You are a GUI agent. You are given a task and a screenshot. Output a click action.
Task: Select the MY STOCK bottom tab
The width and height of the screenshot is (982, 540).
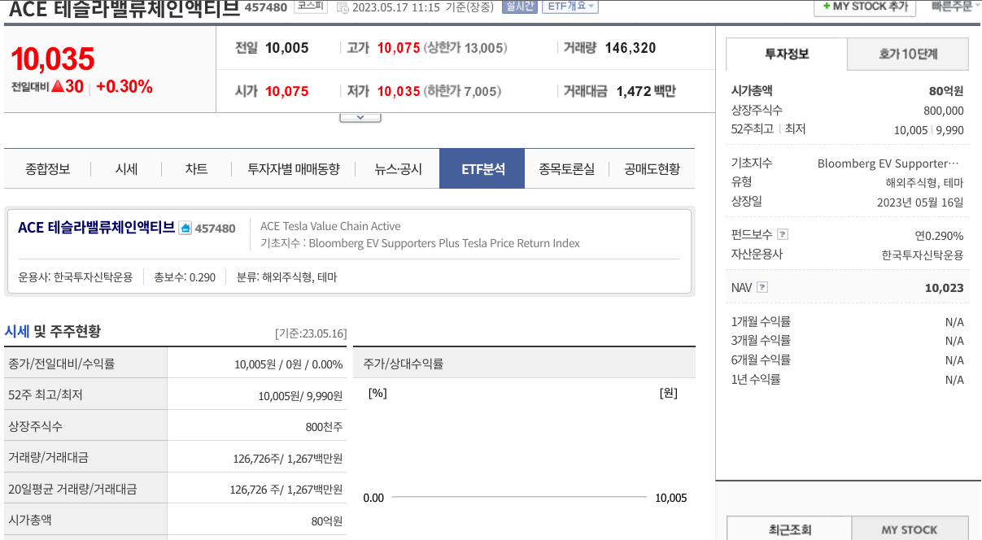[x=910, y=529]
